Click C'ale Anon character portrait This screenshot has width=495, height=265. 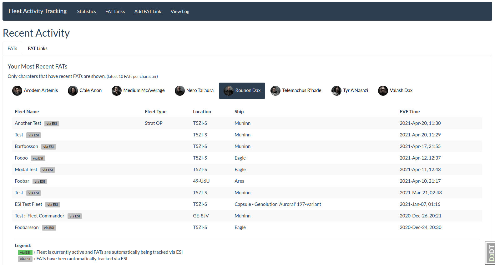[73, 91]
